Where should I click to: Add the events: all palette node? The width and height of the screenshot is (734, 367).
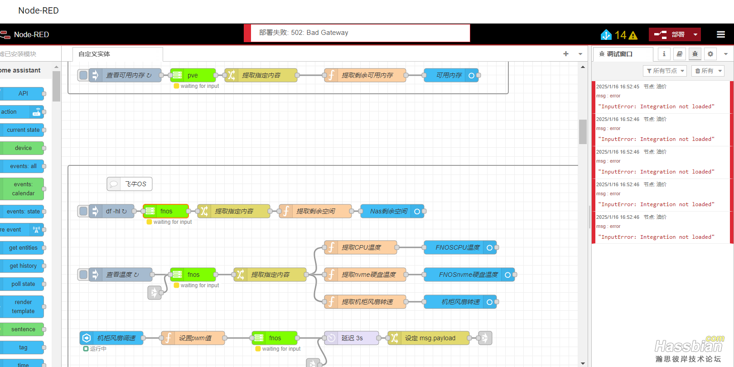22,166
